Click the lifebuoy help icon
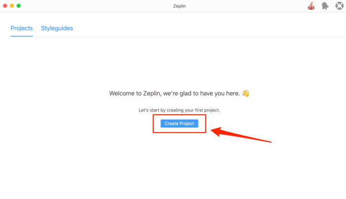This screenshot has height=199, width=346. [x=339, y=6]
